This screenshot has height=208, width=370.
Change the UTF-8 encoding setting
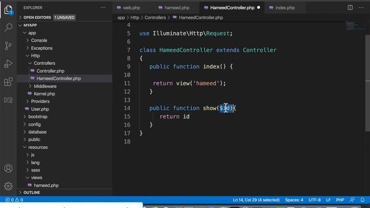click(314, 200)
